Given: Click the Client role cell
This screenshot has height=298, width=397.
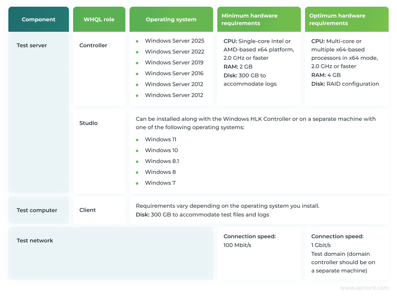Looking at the screenshot, I should pos(88,210).
